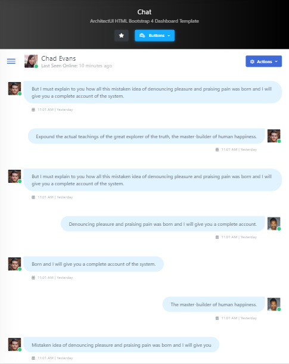Open the Buttons dropdown in header
The height and width of the screenshot is (364, 289).
(x=154, y=36)
